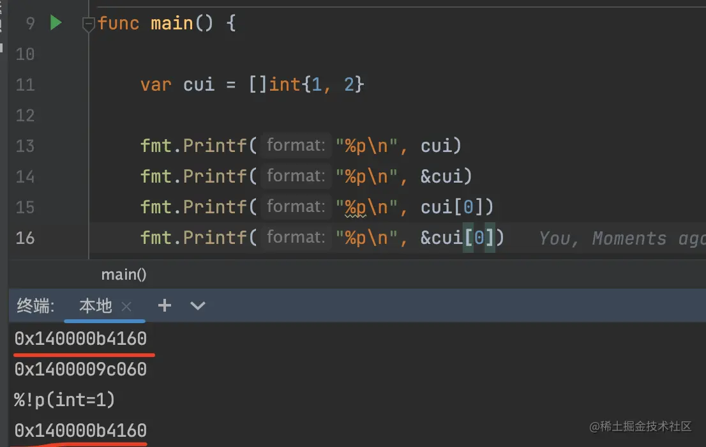Image resolution: width=706 pixels, height=447 pixels.
Task: Click the 'format:' hint on line 15
Action: point(296,207)
